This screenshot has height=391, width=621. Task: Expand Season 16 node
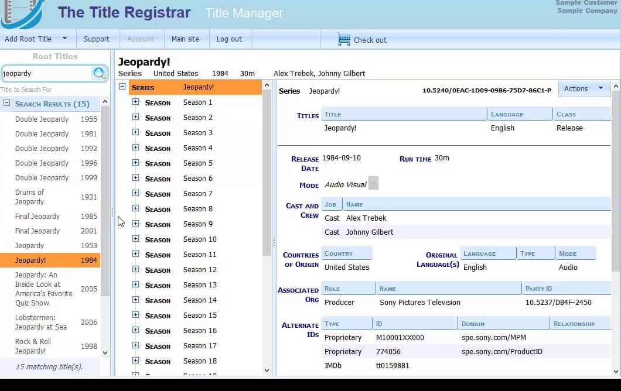click(x=135, y=330)
